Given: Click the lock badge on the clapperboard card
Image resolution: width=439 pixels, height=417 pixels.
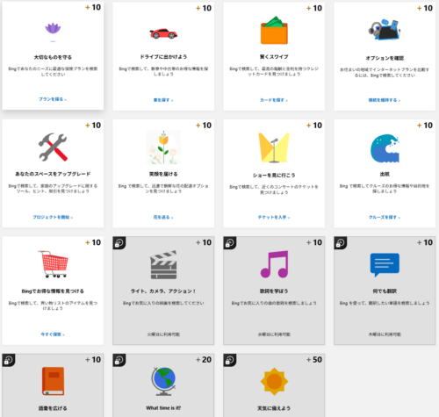Looking at the screenshot, I should click(x=119, y=243).
